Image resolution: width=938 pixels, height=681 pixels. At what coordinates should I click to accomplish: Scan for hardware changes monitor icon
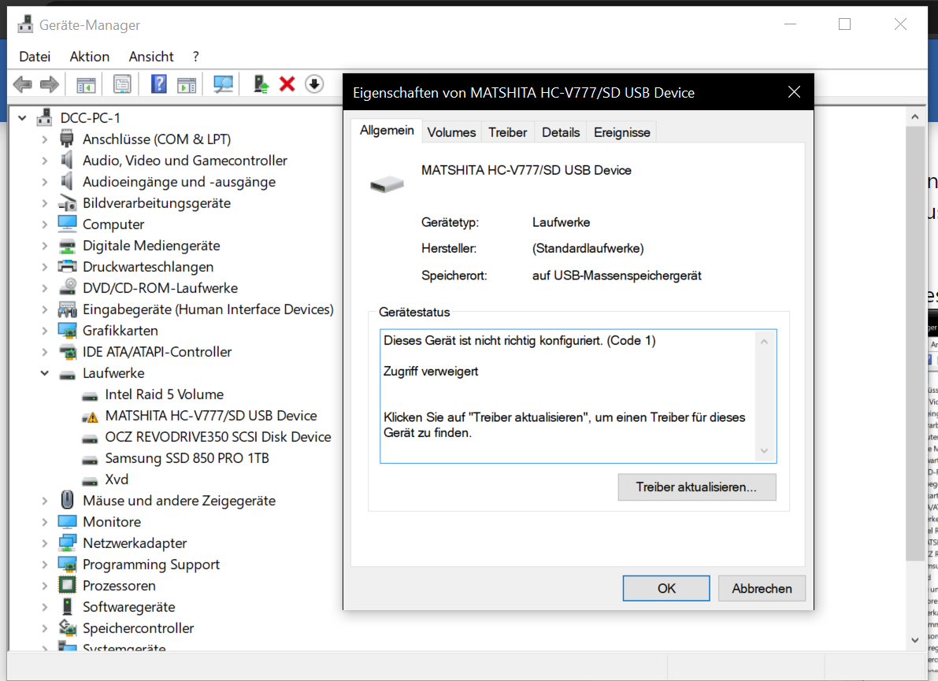click(223, 84)
